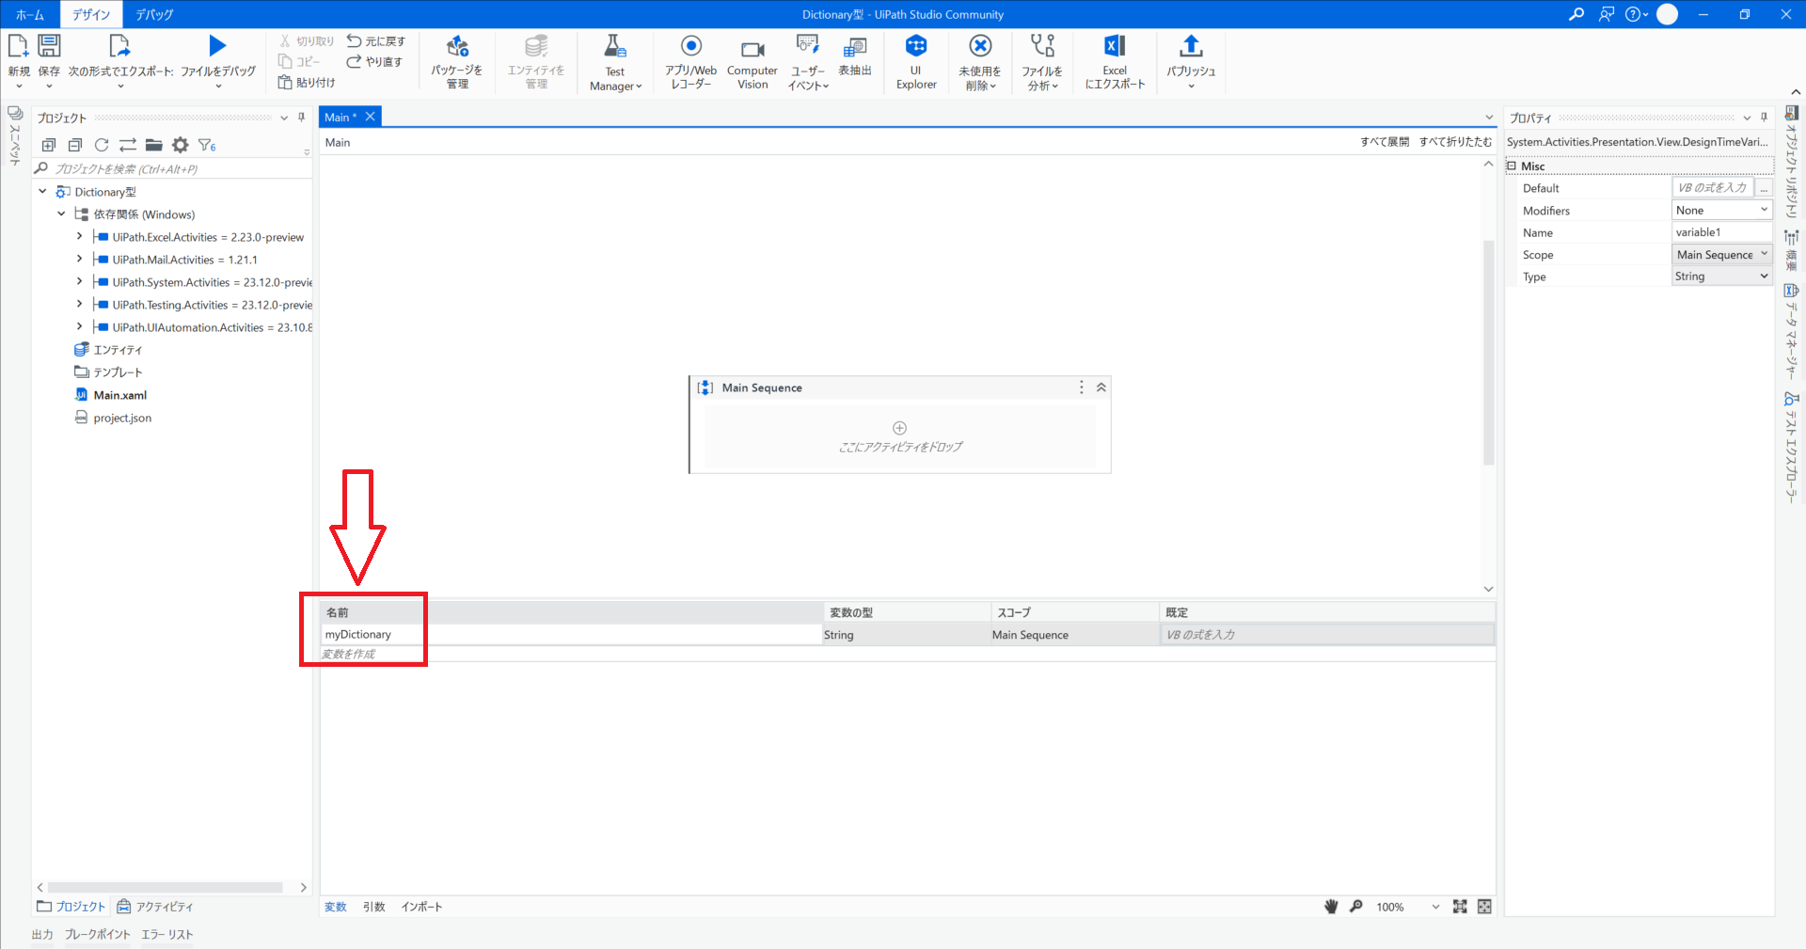Run ファイルをデバッグ play button
Image resolution: width=1806 pixels, height=949 pixels.
click(217, 46)
